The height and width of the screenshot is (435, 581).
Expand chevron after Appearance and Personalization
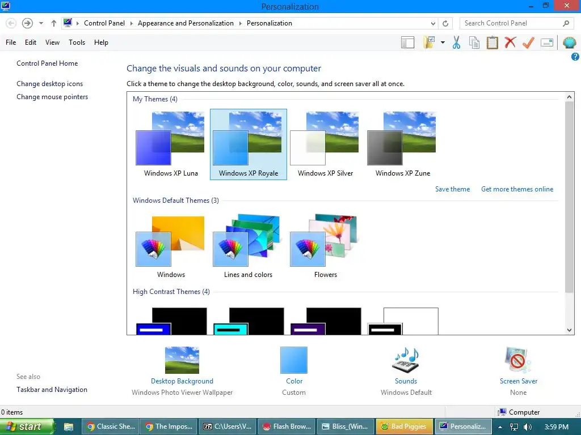click(x=240, y=23)
